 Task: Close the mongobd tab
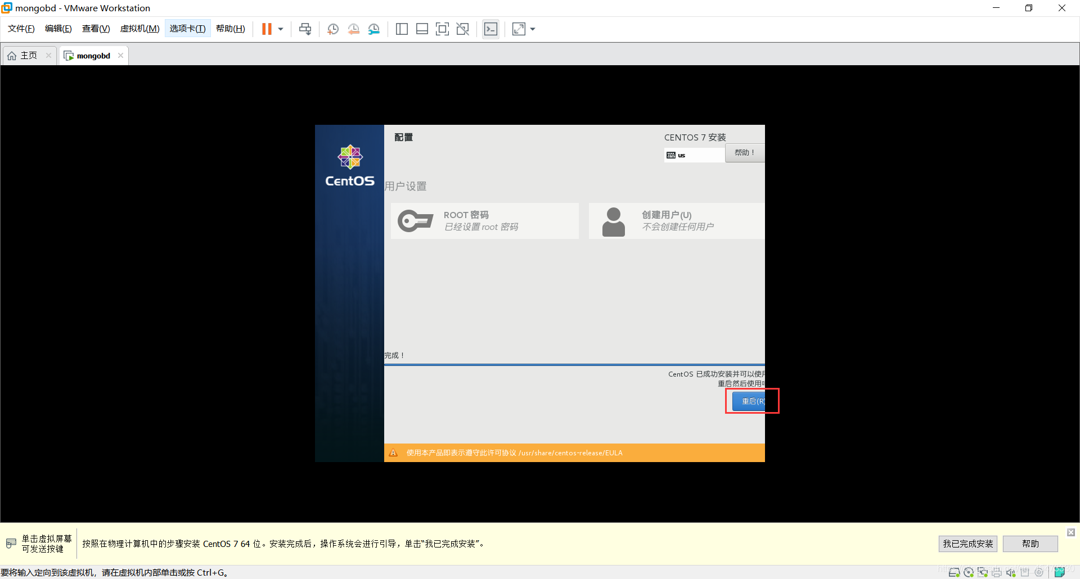120,55
